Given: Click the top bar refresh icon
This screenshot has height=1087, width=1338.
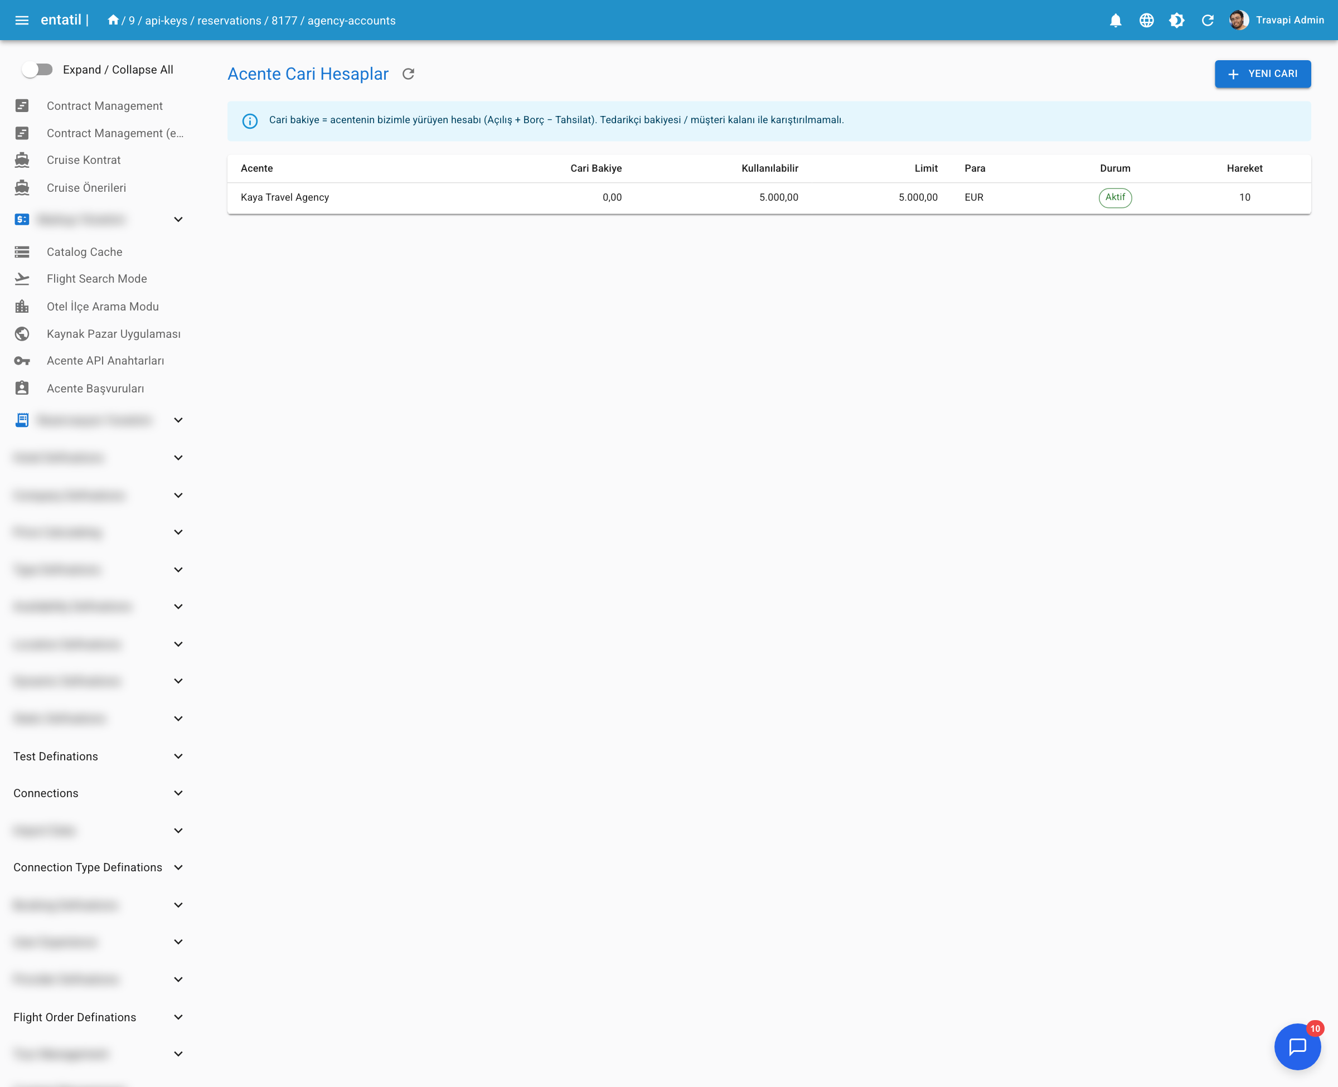Looking at the screenshot, I should [1208, 21].
